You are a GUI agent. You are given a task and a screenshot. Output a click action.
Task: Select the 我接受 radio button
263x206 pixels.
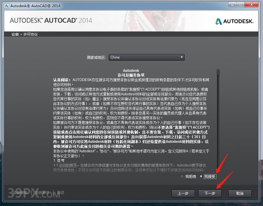point(201,176)
